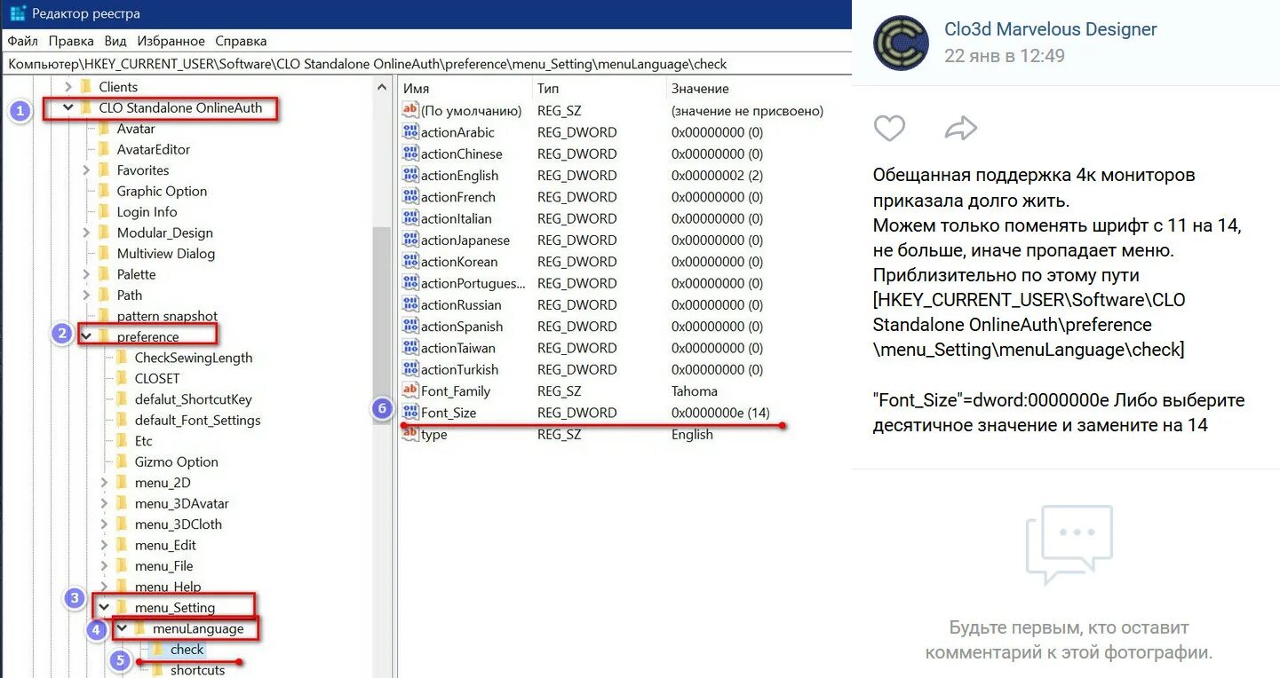This screenshot has width=1280, height=678.
Task: Select the actionItalian value name
Action: pos(457,218)
